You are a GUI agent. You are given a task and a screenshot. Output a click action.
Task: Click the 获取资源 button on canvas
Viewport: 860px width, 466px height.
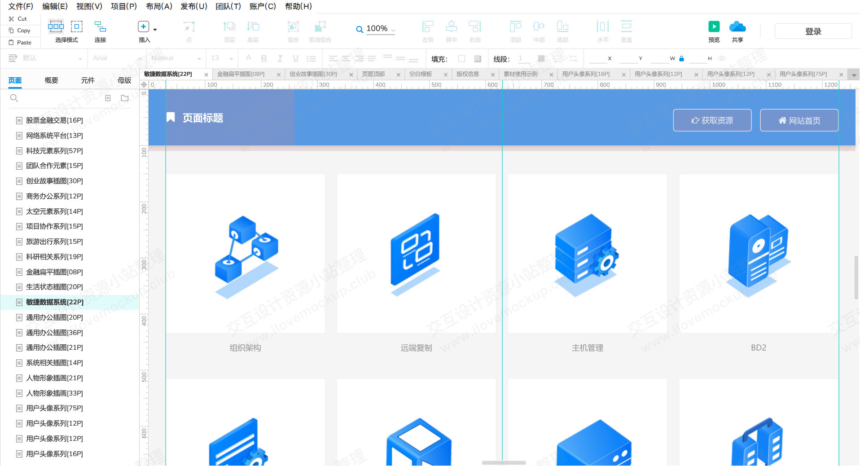click(712, 120)
